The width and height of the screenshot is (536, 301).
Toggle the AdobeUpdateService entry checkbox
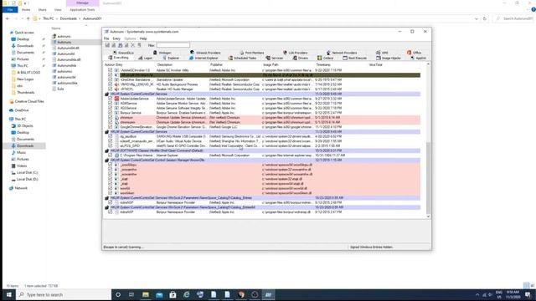tap(110, 99)
